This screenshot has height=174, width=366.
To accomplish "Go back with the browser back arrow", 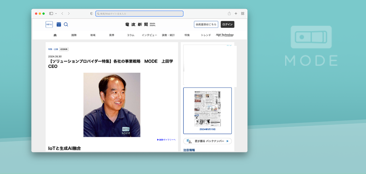I will point(62,14).
